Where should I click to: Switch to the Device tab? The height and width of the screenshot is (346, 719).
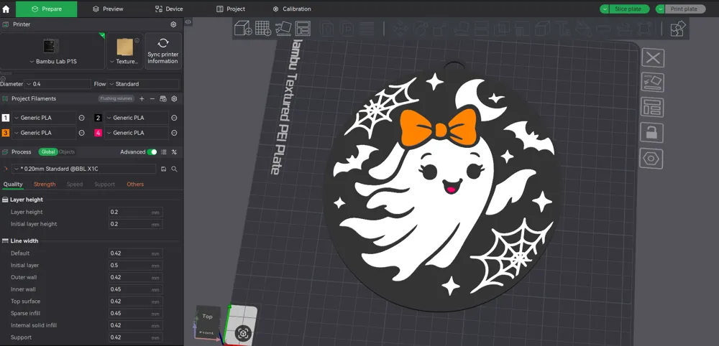click(169, 9)
